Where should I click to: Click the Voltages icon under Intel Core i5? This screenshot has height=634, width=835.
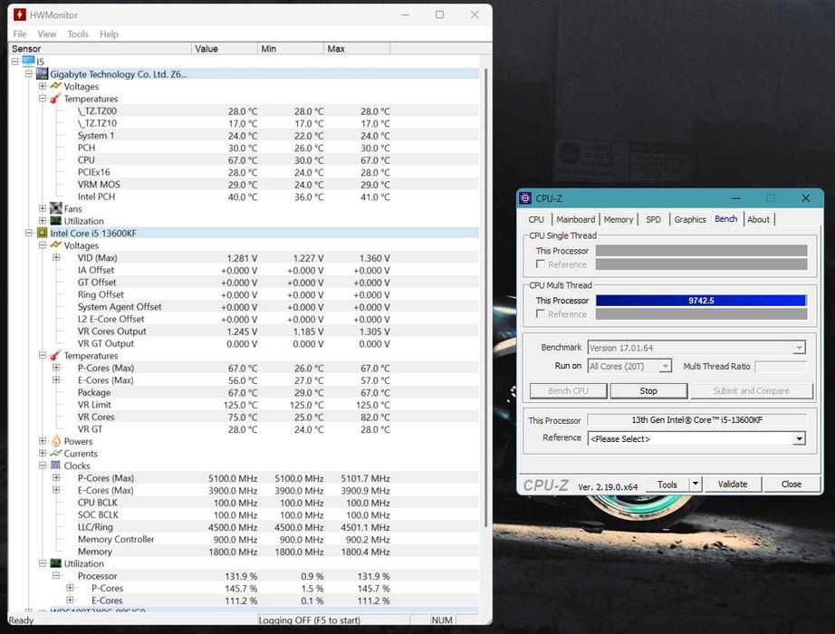point(56,245)
